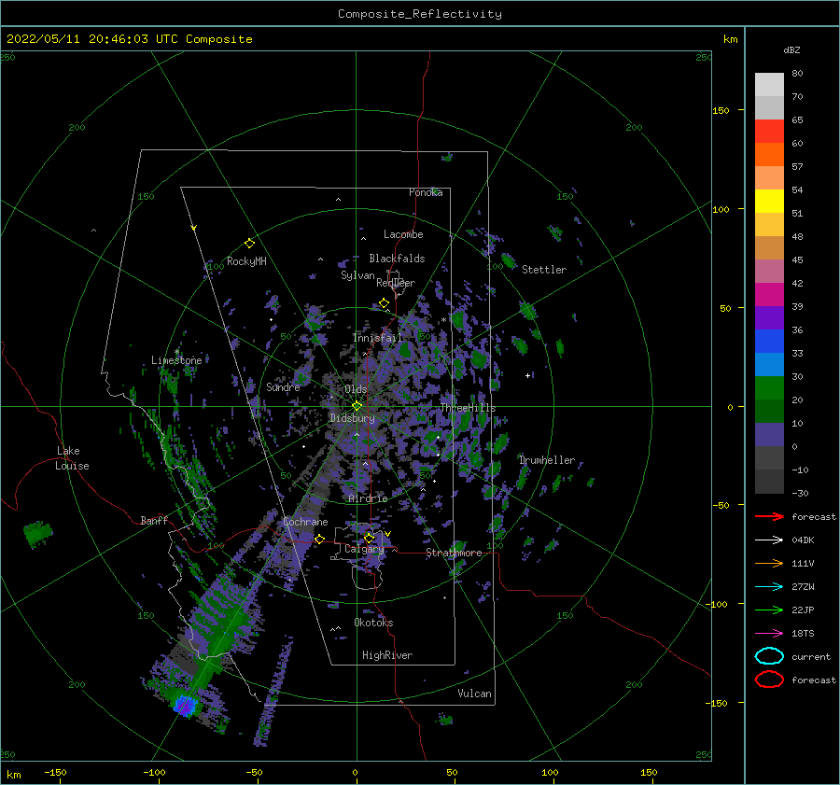Click the Didsbury town label
The height and width of the screenshot is (785, 840).
click(353, 418)
